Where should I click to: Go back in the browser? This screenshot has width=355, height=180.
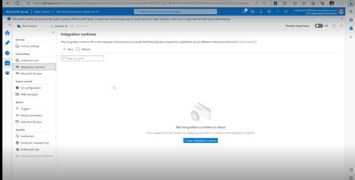click(x=8, y=3)
